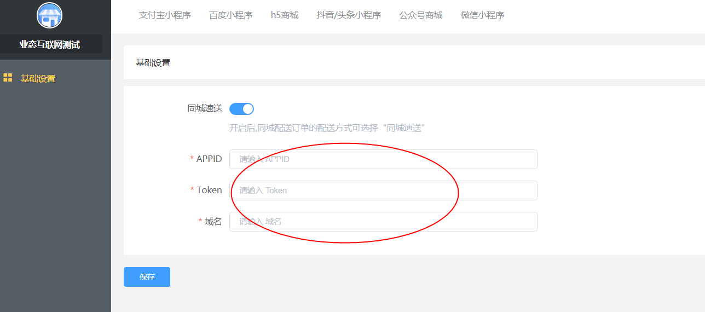
Task: Select 基础设置 in the left sidebar
Action: click(38, 78)
